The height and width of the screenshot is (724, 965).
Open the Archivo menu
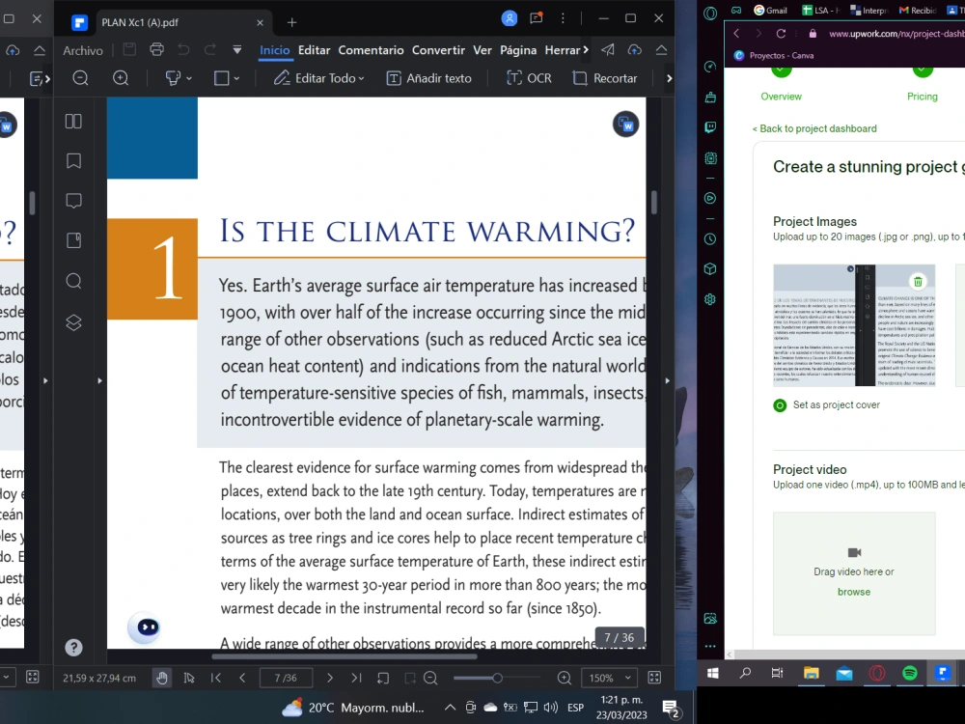click(83, 50)
